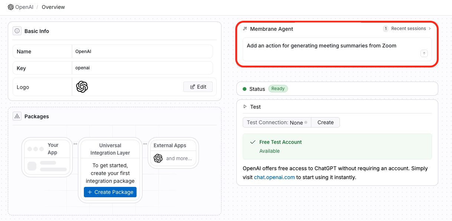This screenshot has height=221, width=452.
Task: Click the Free Test Account label
Action: click(281, 142)
